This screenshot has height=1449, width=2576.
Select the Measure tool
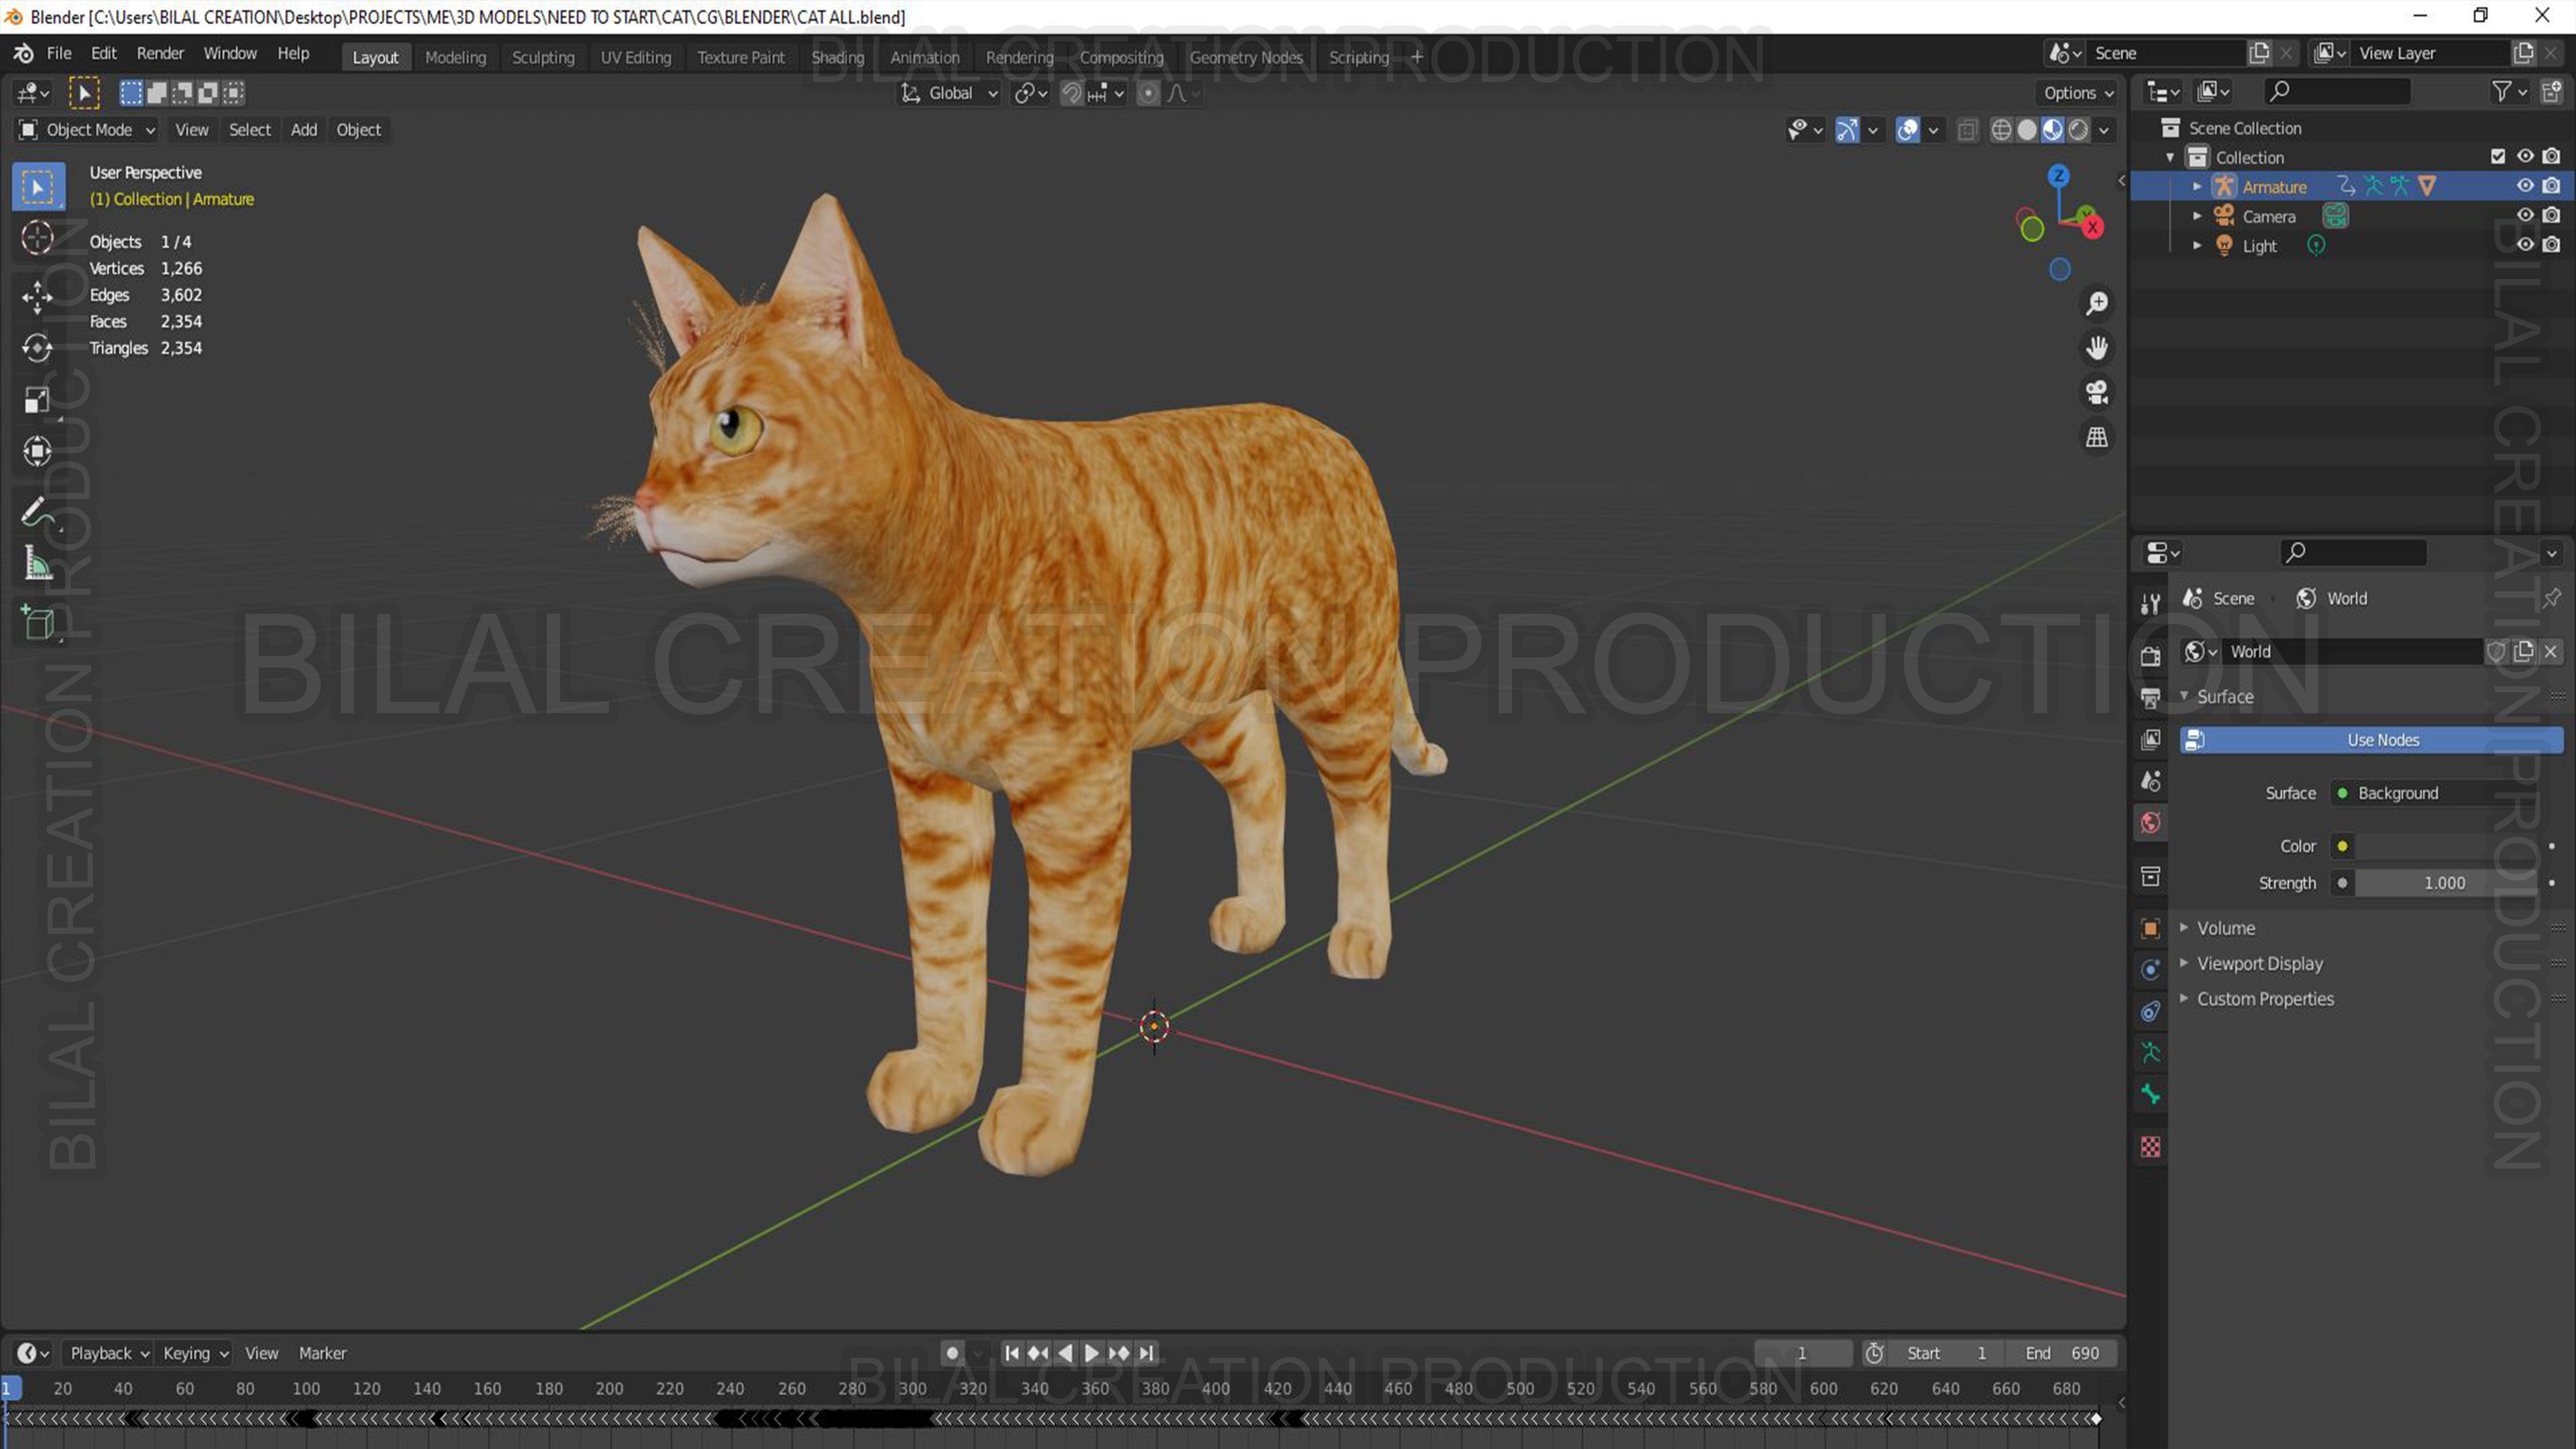37,563
